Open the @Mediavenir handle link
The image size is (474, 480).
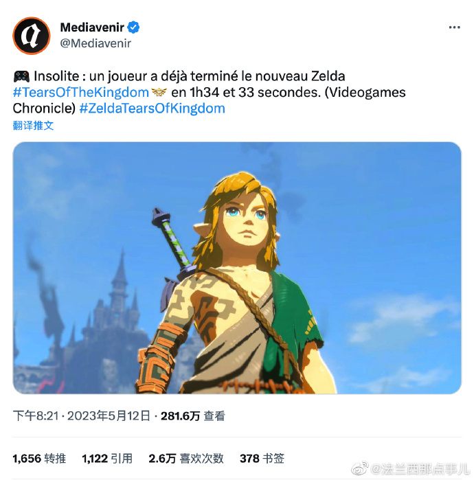(95, 43)
